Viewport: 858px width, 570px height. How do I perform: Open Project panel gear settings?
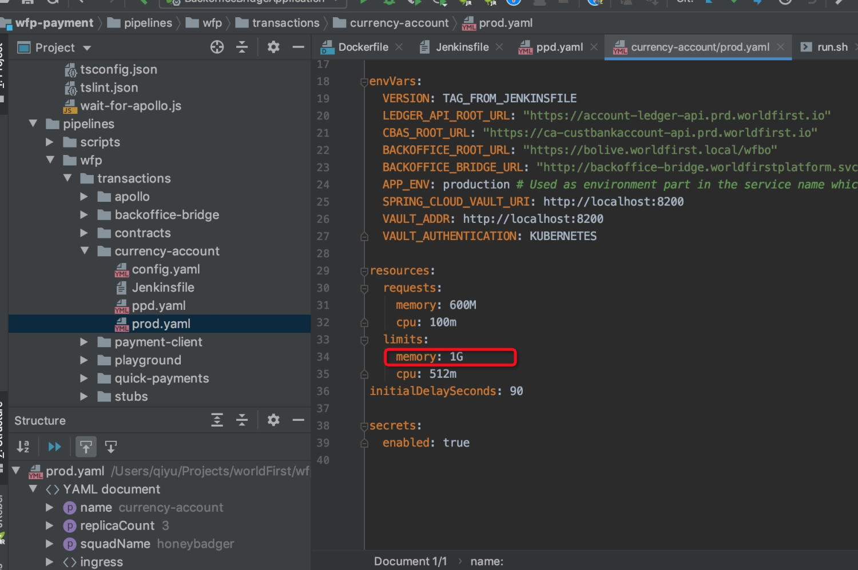273,47
